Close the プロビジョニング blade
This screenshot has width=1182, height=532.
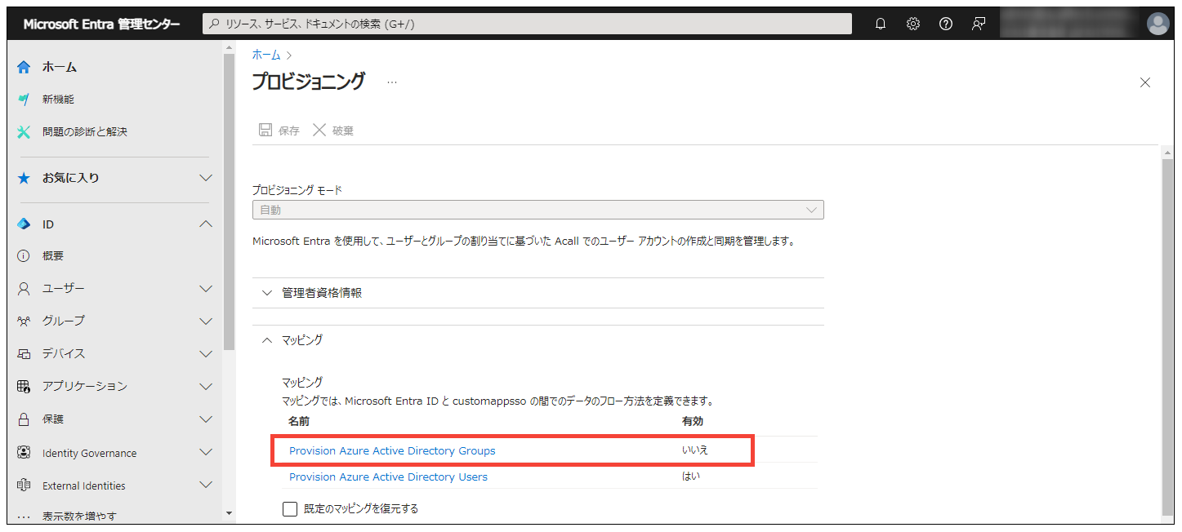click(x=1145, y=82)
